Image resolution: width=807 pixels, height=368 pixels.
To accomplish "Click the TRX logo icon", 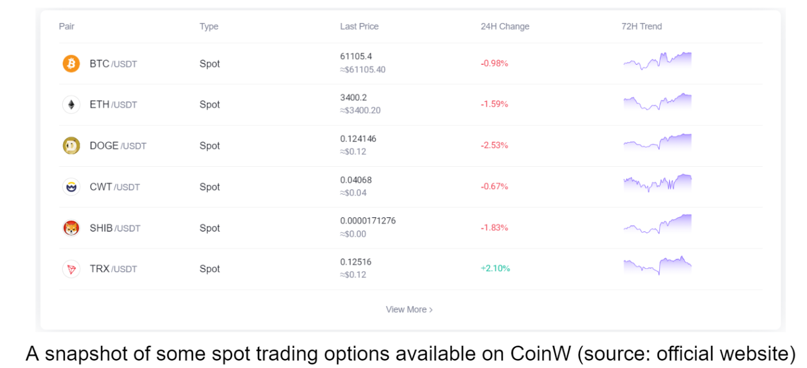I will [x=71, y=269].
